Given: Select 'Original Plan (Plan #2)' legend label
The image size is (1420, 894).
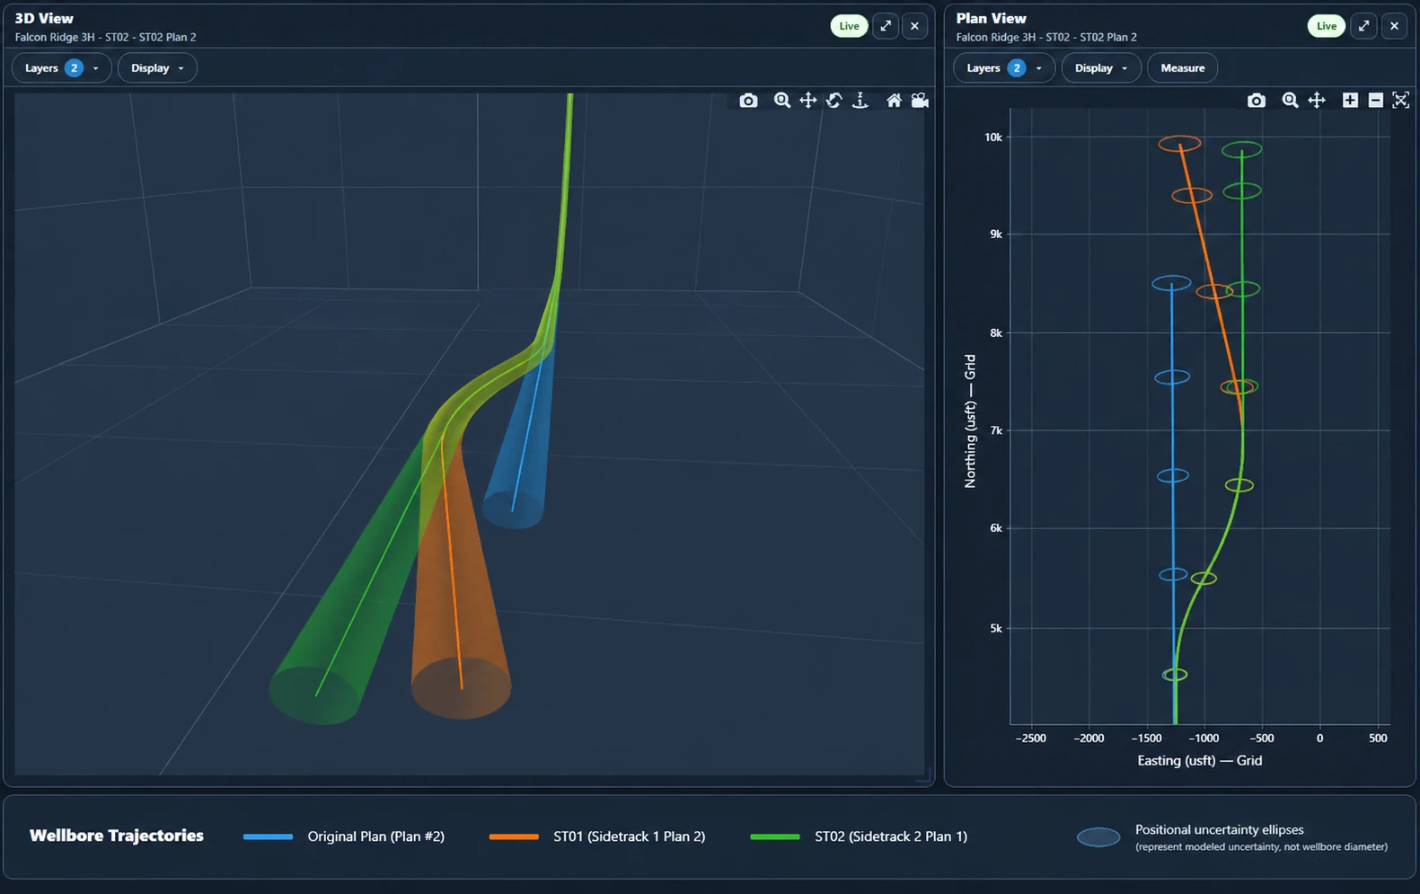Looking at the screenshot, I should 376,836.
